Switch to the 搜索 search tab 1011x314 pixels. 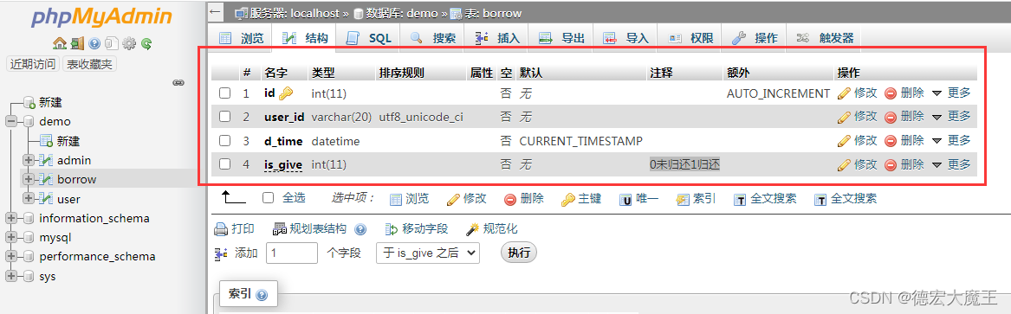tap(432, 39)
